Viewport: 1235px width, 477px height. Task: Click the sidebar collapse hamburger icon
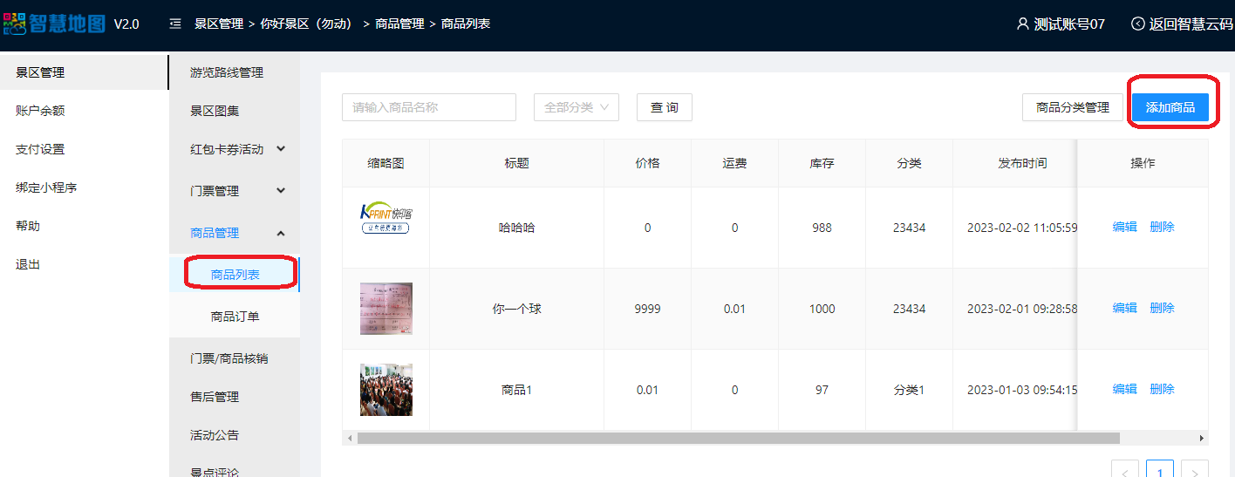(x=175, y=24)
